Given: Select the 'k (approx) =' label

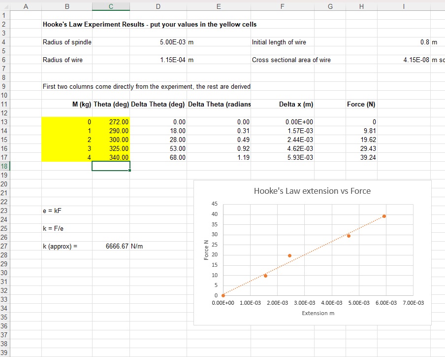Looking at the screenshot, I should (67, 246).
